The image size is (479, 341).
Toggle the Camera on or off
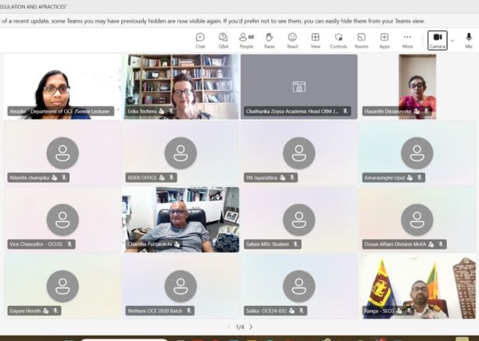coord(438,40)
